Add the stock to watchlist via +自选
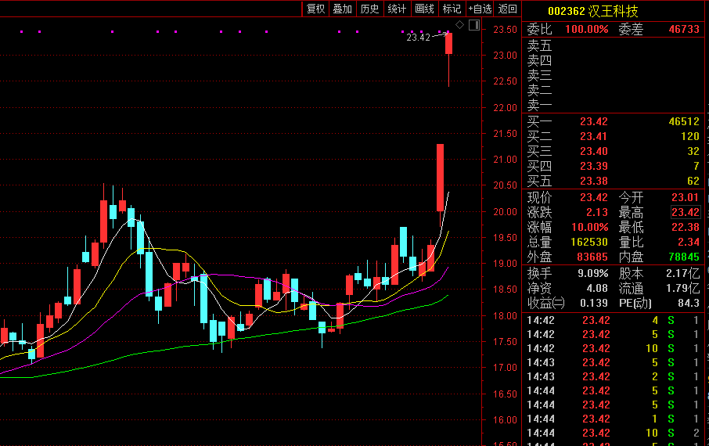The width and height of the screenshot is (709, 446). point(480,9)
